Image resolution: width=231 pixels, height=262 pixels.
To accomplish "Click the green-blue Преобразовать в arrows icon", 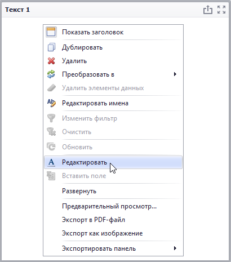I will click(51, 74).
